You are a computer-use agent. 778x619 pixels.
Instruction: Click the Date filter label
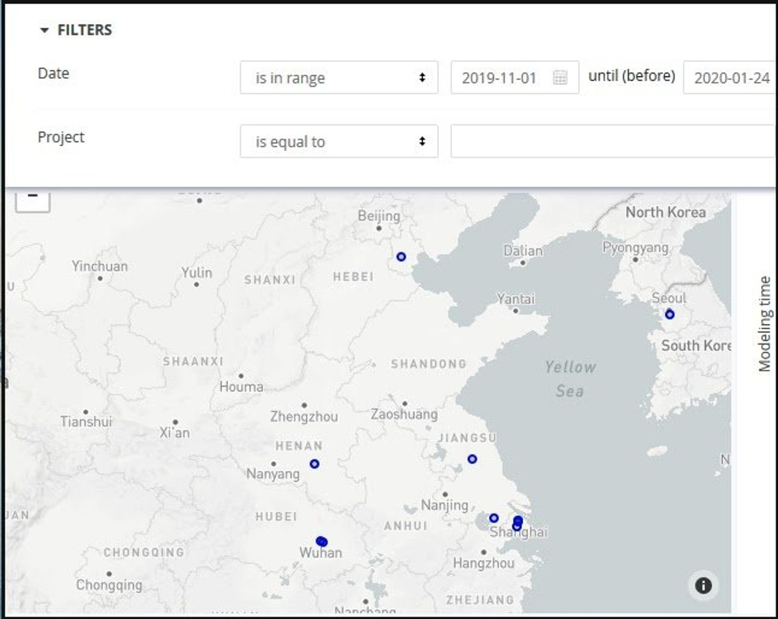pyautogui.click(x=53, y=73)
